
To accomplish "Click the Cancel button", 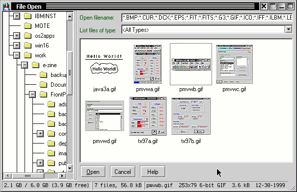I will [123, 172].
